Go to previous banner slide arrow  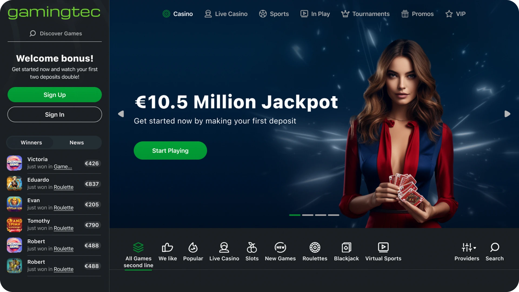click(121, 114)
